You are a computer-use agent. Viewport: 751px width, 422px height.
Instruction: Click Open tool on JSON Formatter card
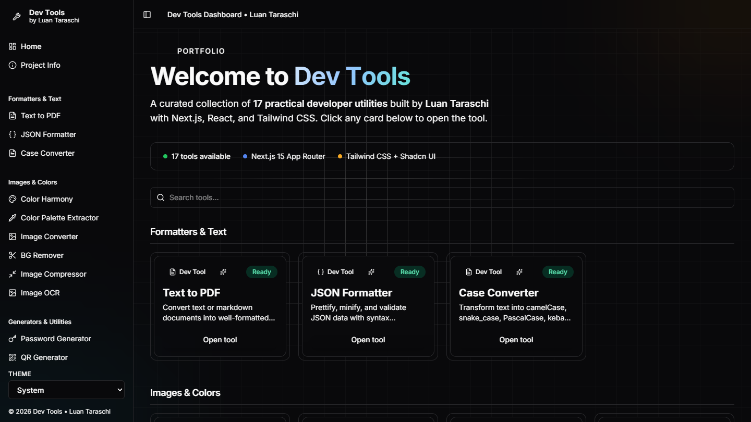(368, 340)
